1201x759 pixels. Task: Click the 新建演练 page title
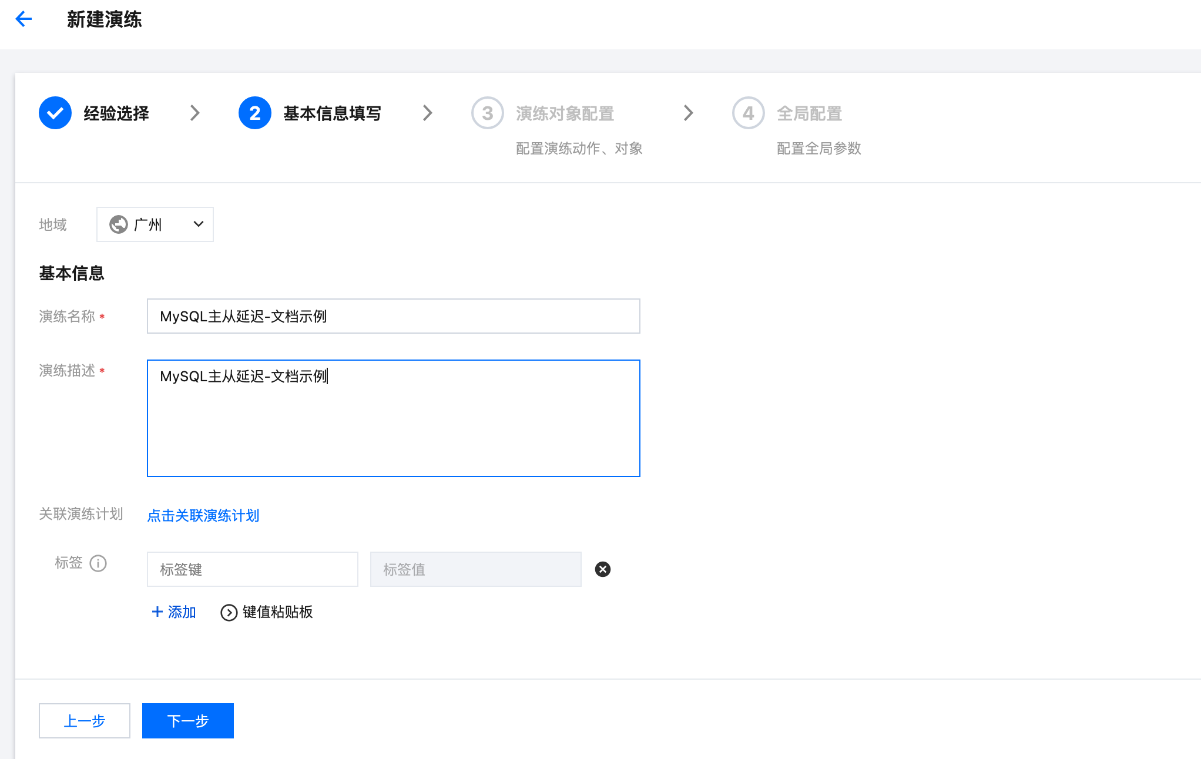tap(105, 19)
